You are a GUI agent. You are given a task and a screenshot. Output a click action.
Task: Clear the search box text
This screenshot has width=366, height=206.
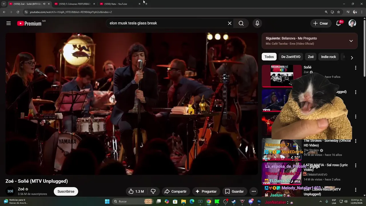coord(230,23)
